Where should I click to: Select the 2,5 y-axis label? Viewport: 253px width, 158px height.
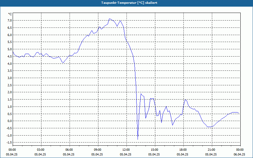tap(9, 85)
